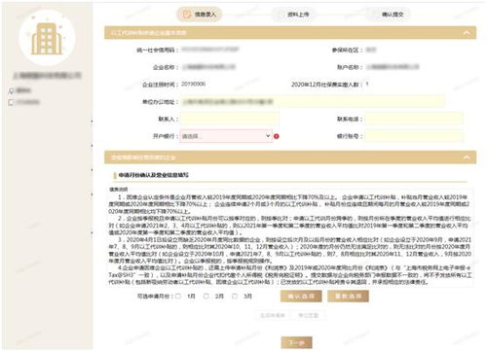The image size is (487, 352).
Task: Focus the 银行账号 input field
Action: [x=414, y=136]
